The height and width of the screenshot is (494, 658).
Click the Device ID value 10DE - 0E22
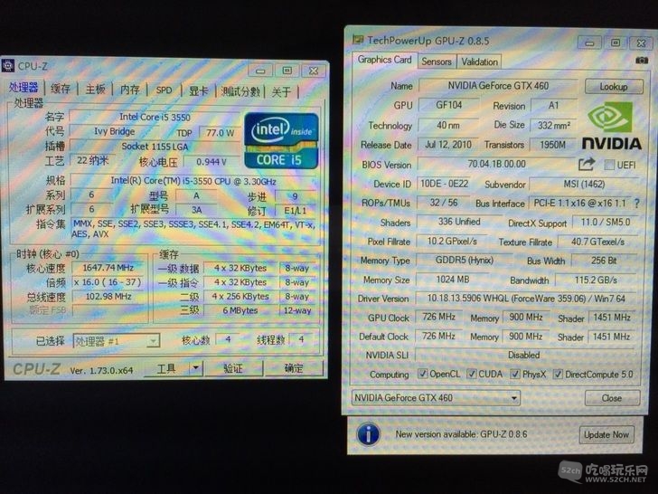pos(445,184)
